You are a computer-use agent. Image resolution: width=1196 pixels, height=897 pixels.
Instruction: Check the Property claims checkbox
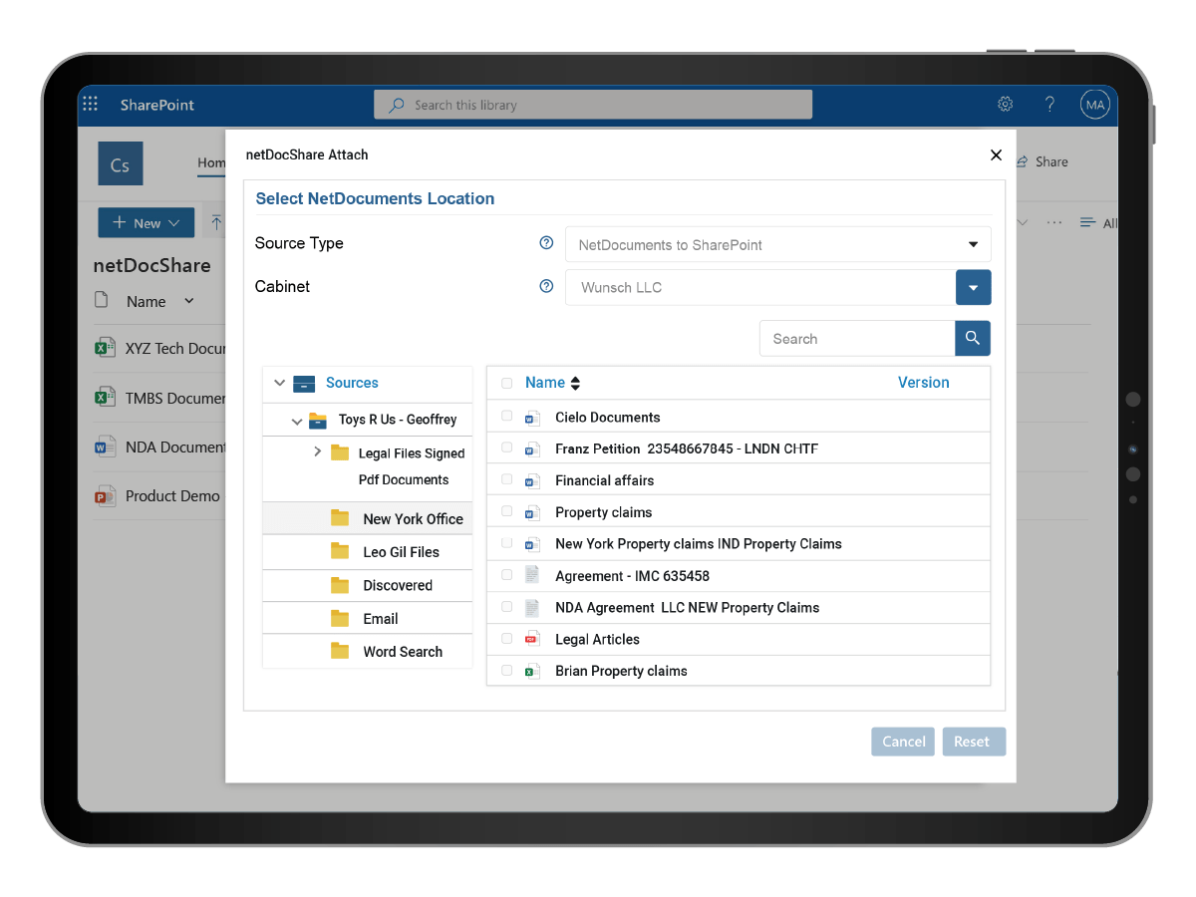point(506,511)
